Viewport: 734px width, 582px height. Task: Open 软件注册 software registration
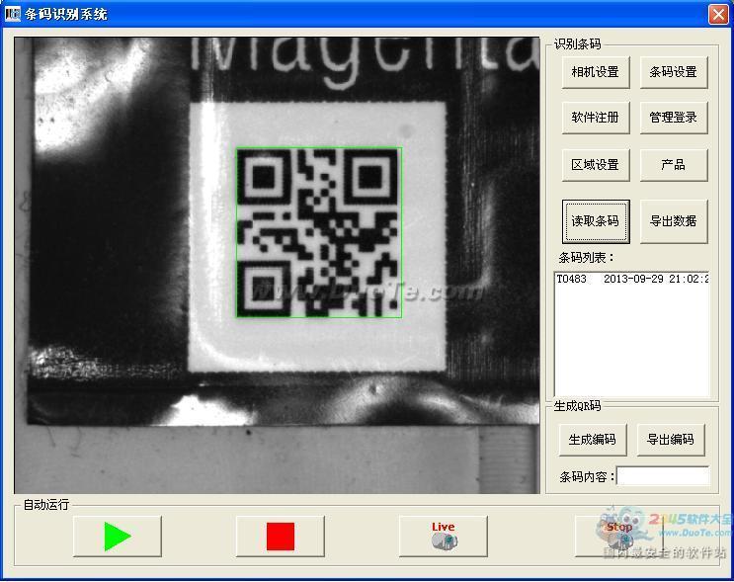[x=596, y=118]
